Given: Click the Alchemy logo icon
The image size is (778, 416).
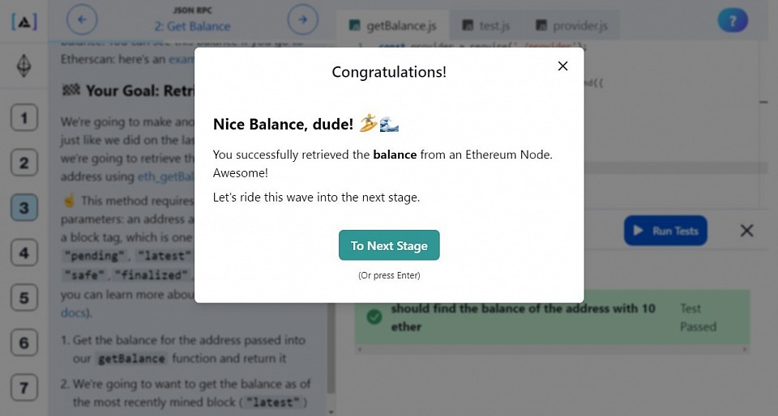Looking at the screenshot, I should (24, 21).
